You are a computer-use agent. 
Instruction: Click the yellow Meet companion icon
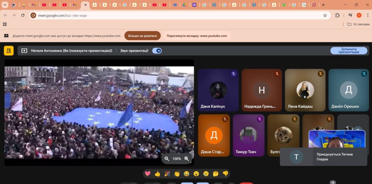click(x=9, y=50)
